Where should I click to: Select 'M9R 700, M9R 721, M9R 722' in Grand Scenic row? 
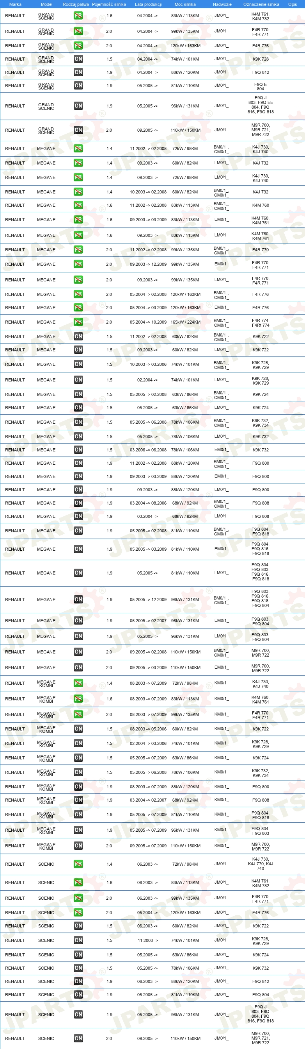(260, 130)
